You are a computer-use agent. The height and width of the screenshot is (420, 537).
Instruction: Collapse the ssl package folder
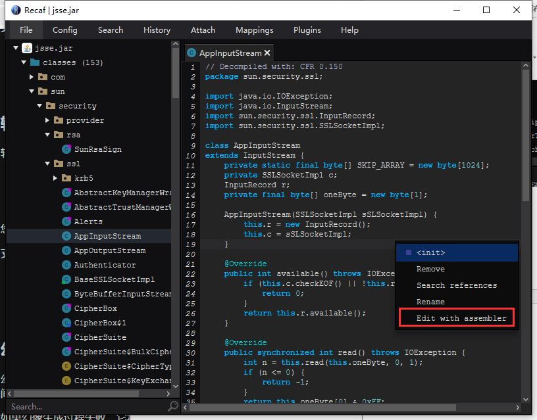click(x=47, y=164)
